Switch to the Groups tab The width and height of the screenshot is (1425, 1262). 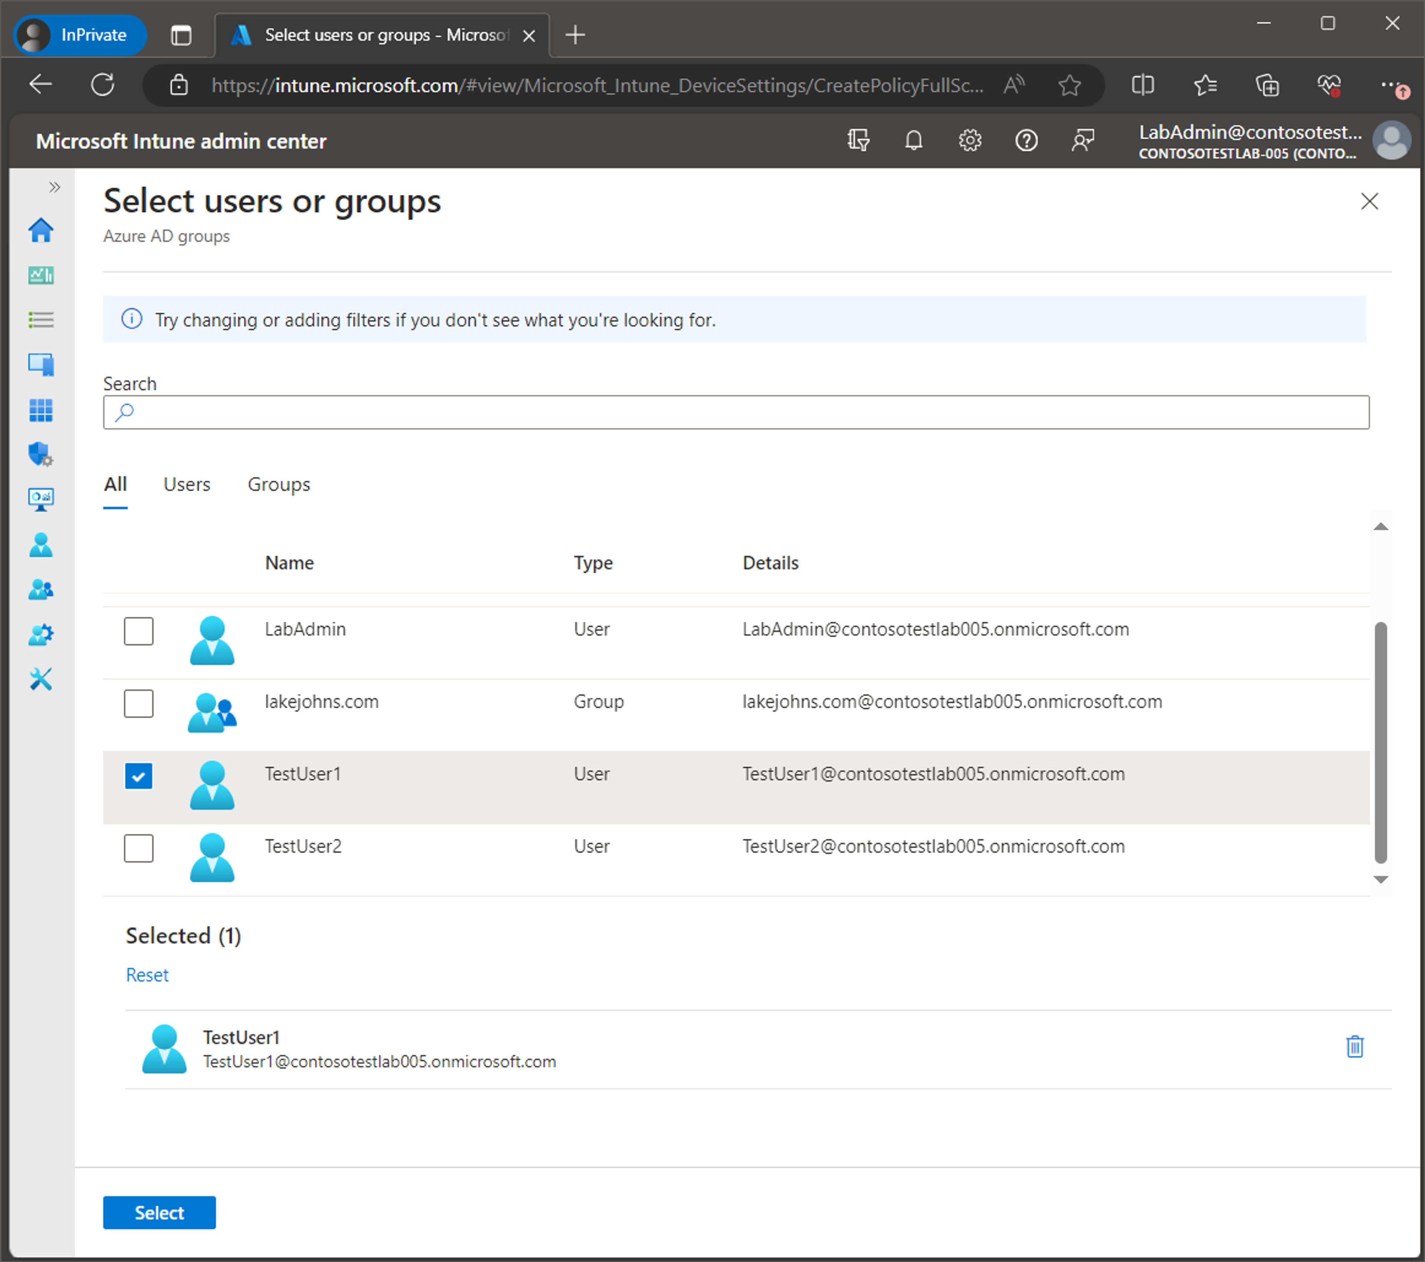click(279, 485)
